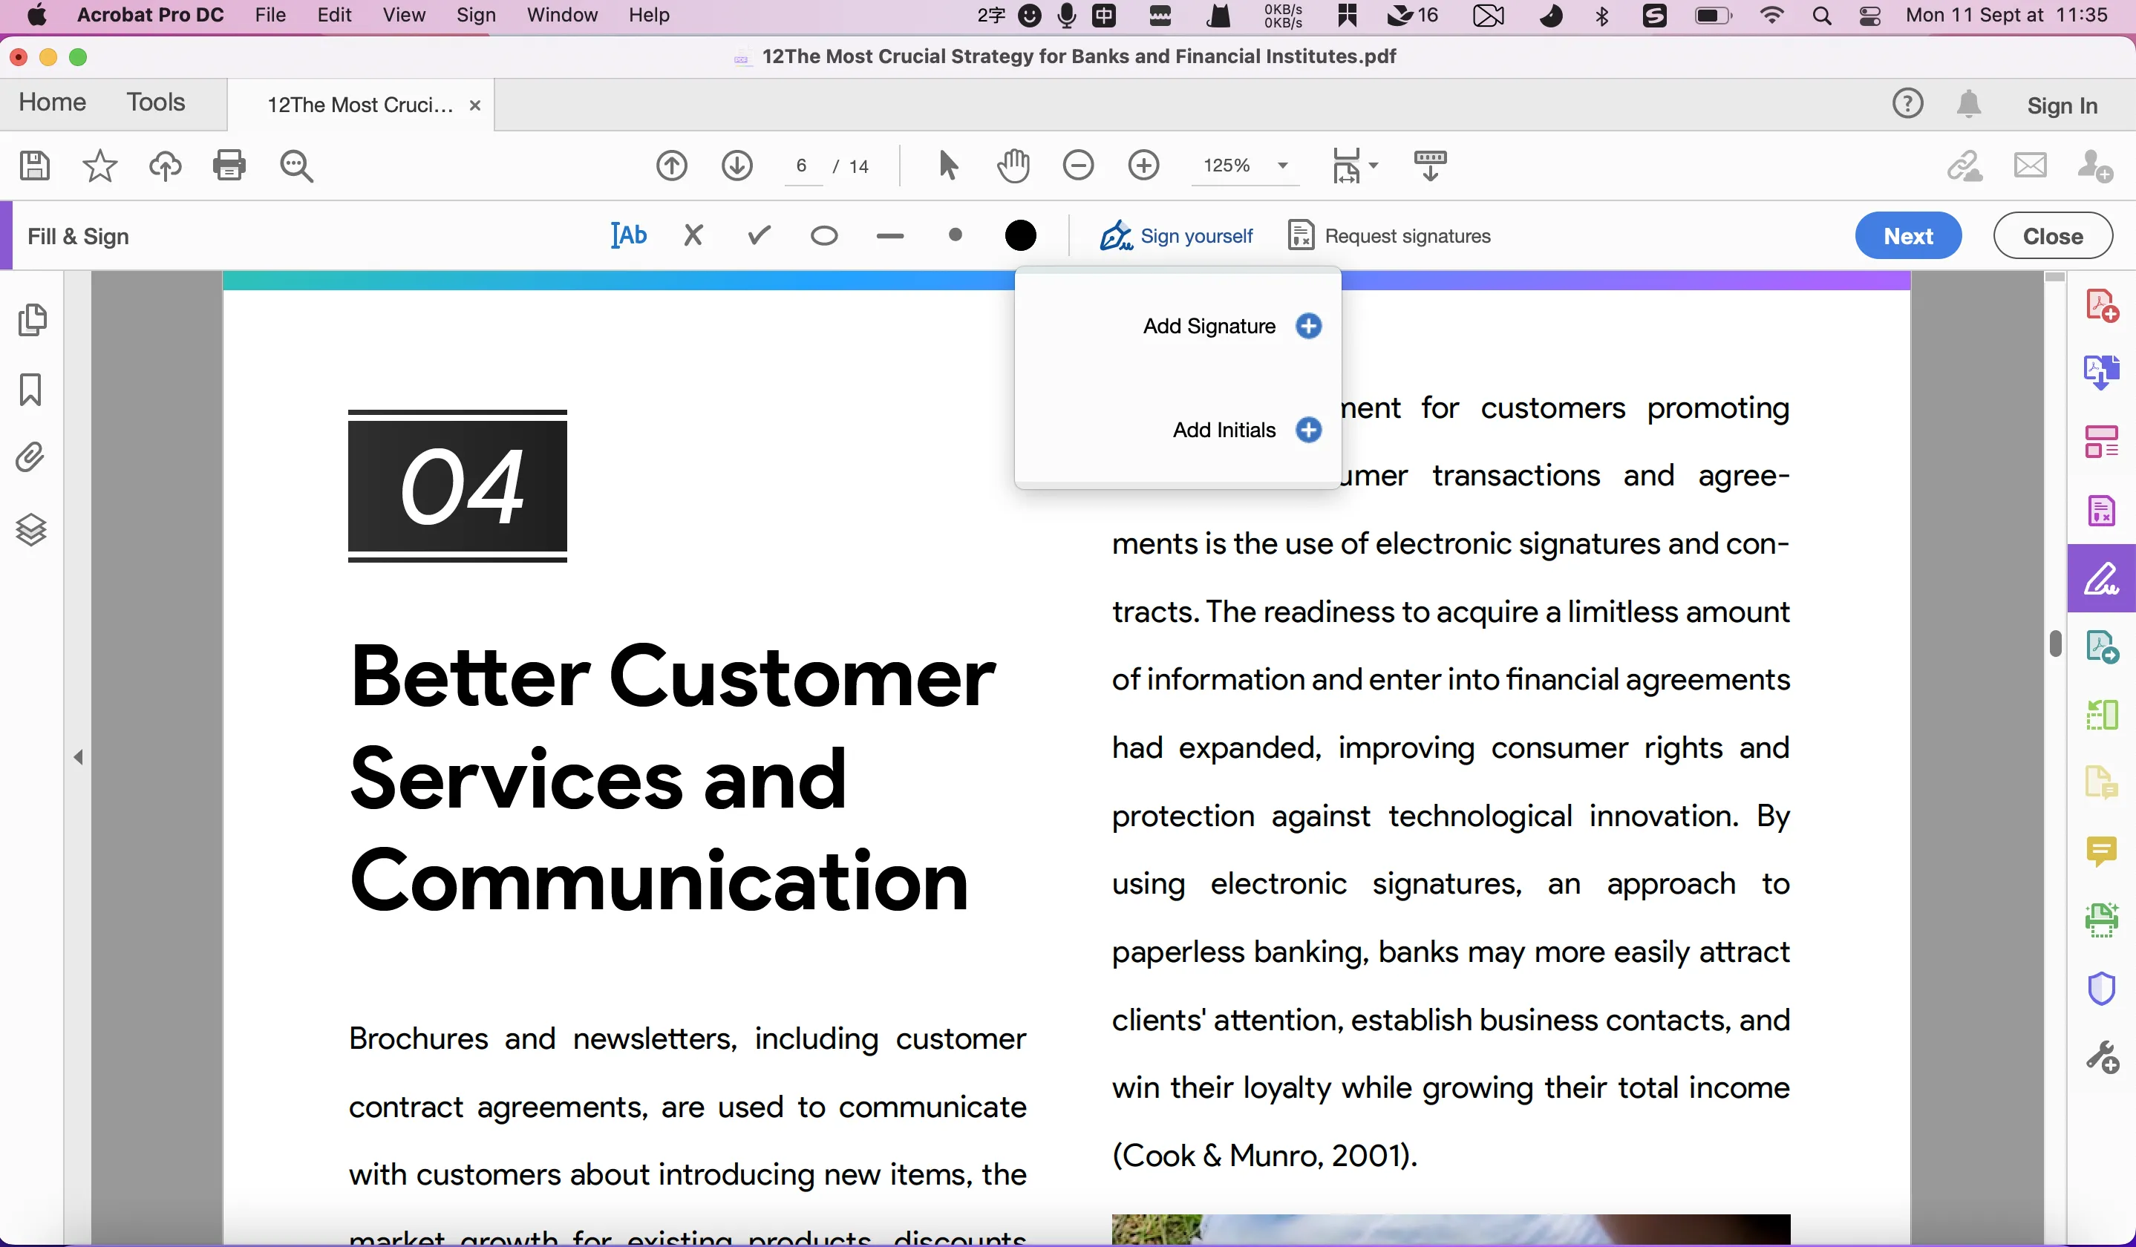Click Next button in toolbar
This screenshot has height=1247, width=2136.
tap(1909, 235)
